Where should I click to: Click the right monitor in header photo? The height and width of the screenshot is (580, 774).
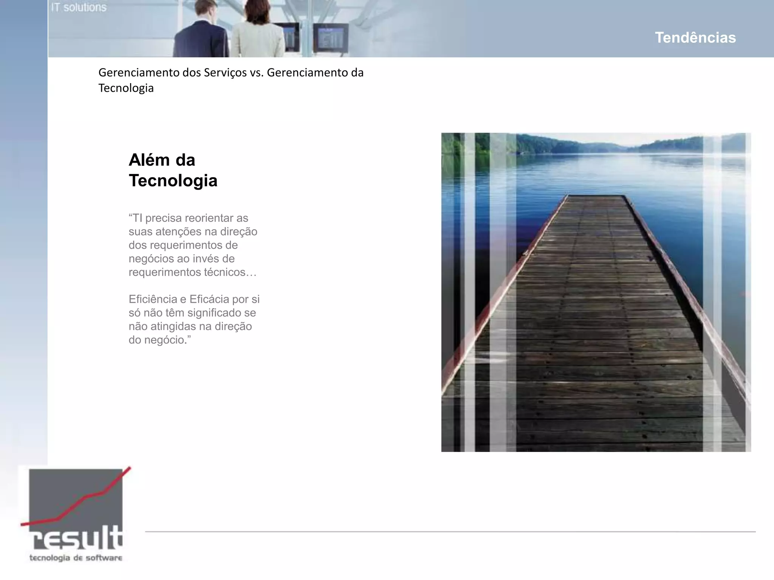click(x=330, y=38)
